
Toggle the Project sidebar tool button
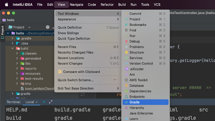point(3,32)
